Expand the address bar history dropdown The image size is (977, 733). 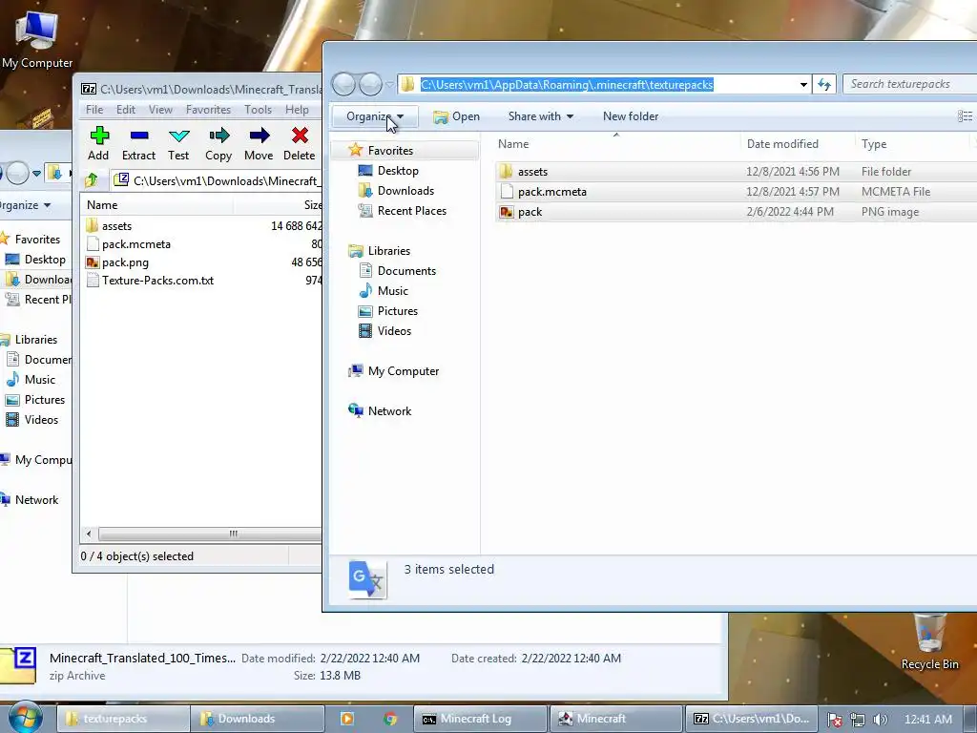[x=803, y=84]
